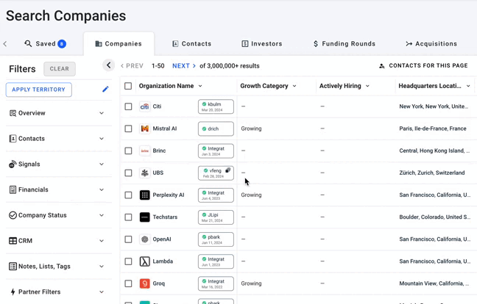The height and width of the screenshot is (304, 477).
Task: Click the Perplexity AI company logo
Action: (x=145, y=195)
